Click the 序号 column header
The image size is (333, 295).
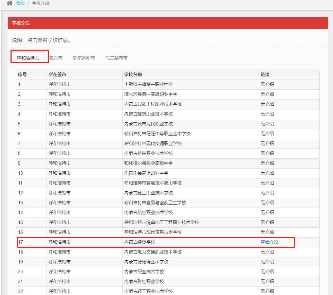32,75
